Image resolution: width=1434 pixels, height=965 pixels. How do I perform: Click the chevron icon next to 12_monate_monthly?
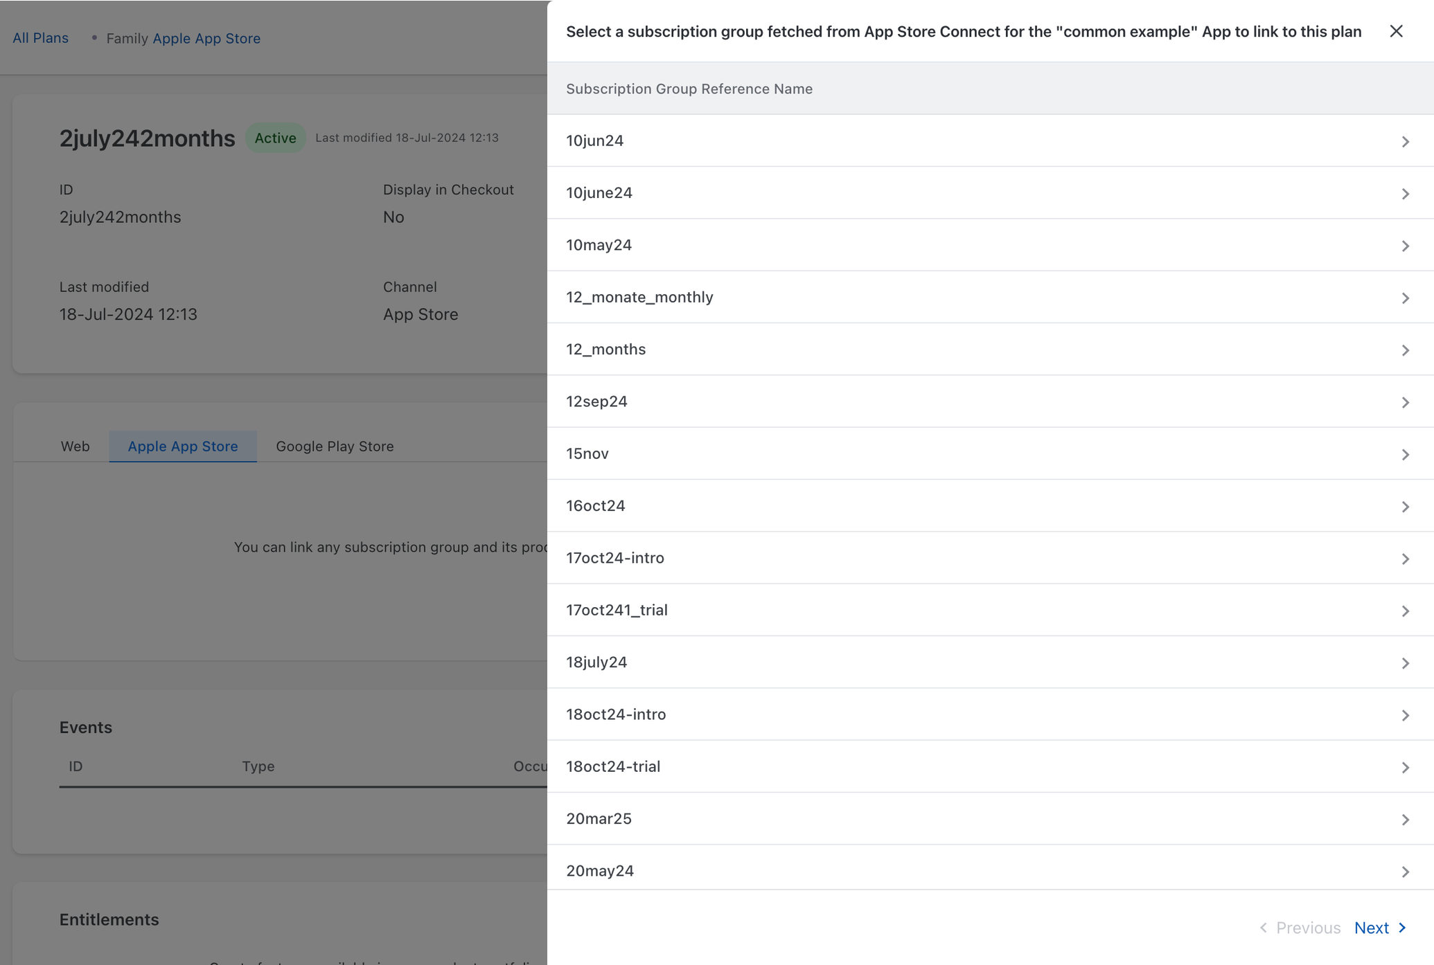[x=1405, y=298]
